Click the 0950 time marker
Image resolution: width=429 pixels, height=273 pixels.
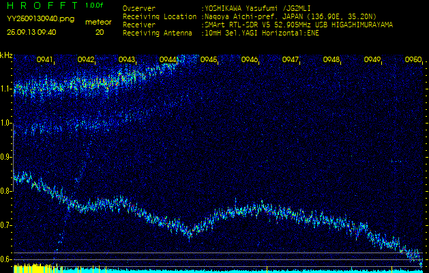pos(413,60)
